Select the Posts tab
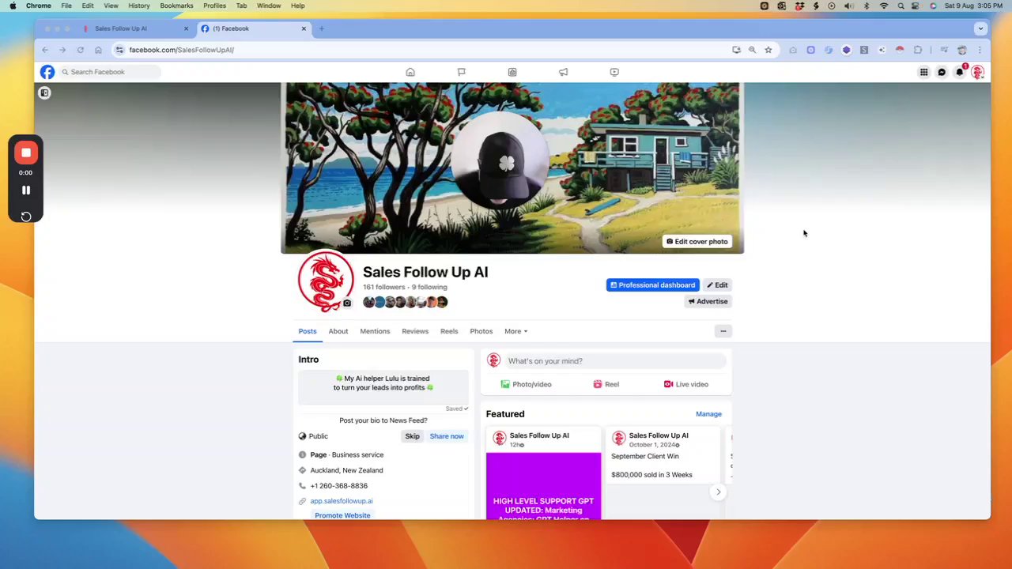The width and height of the screenshot is (1012, 569). coord(308,331)
